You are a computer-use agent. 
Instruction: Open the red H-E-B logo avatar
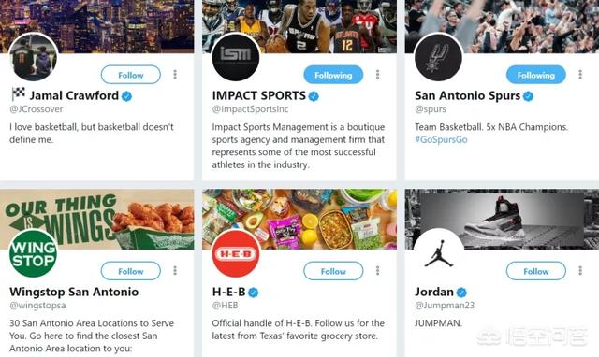236,253
